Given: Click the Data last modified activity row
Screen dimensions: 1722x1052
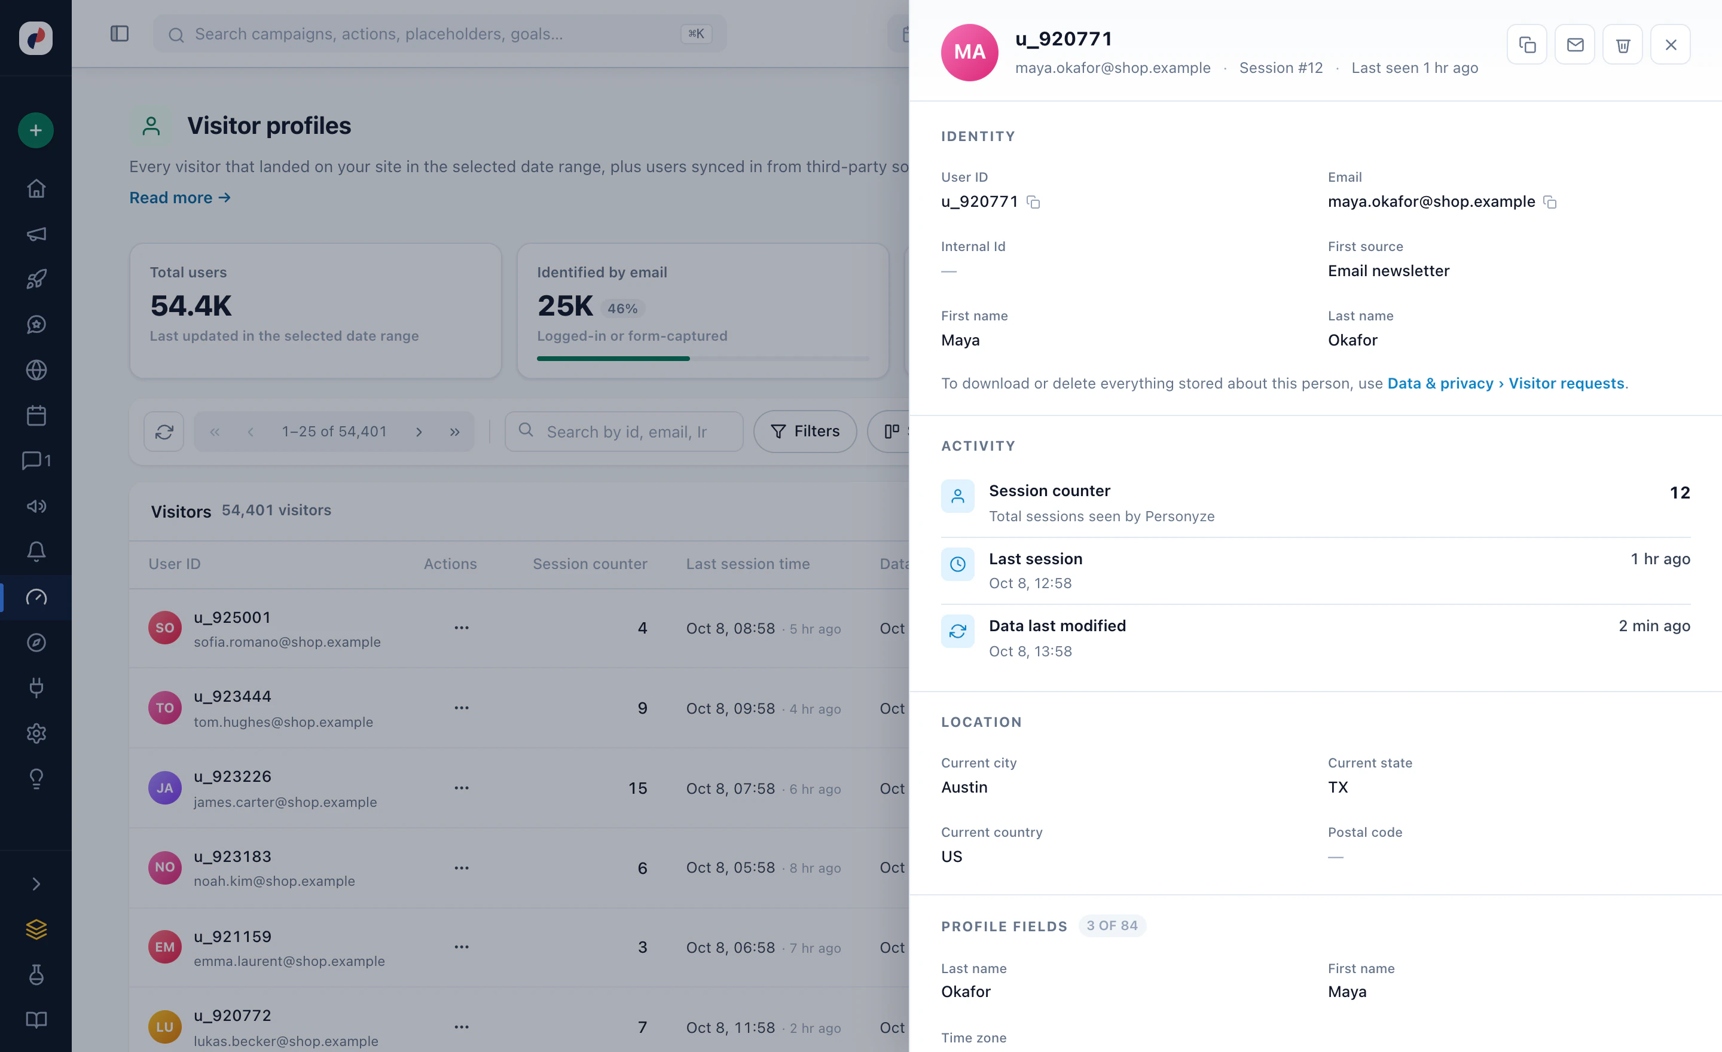Looking at the screenshot, I should [x=1315, y=638].
